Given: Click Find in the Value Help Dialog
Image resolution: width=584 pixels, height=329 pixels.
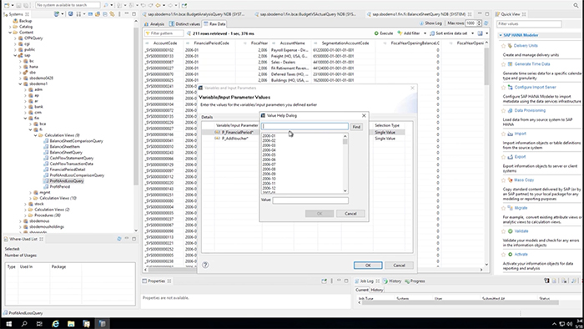Looking at the screenshot, I should click(356, 127).
